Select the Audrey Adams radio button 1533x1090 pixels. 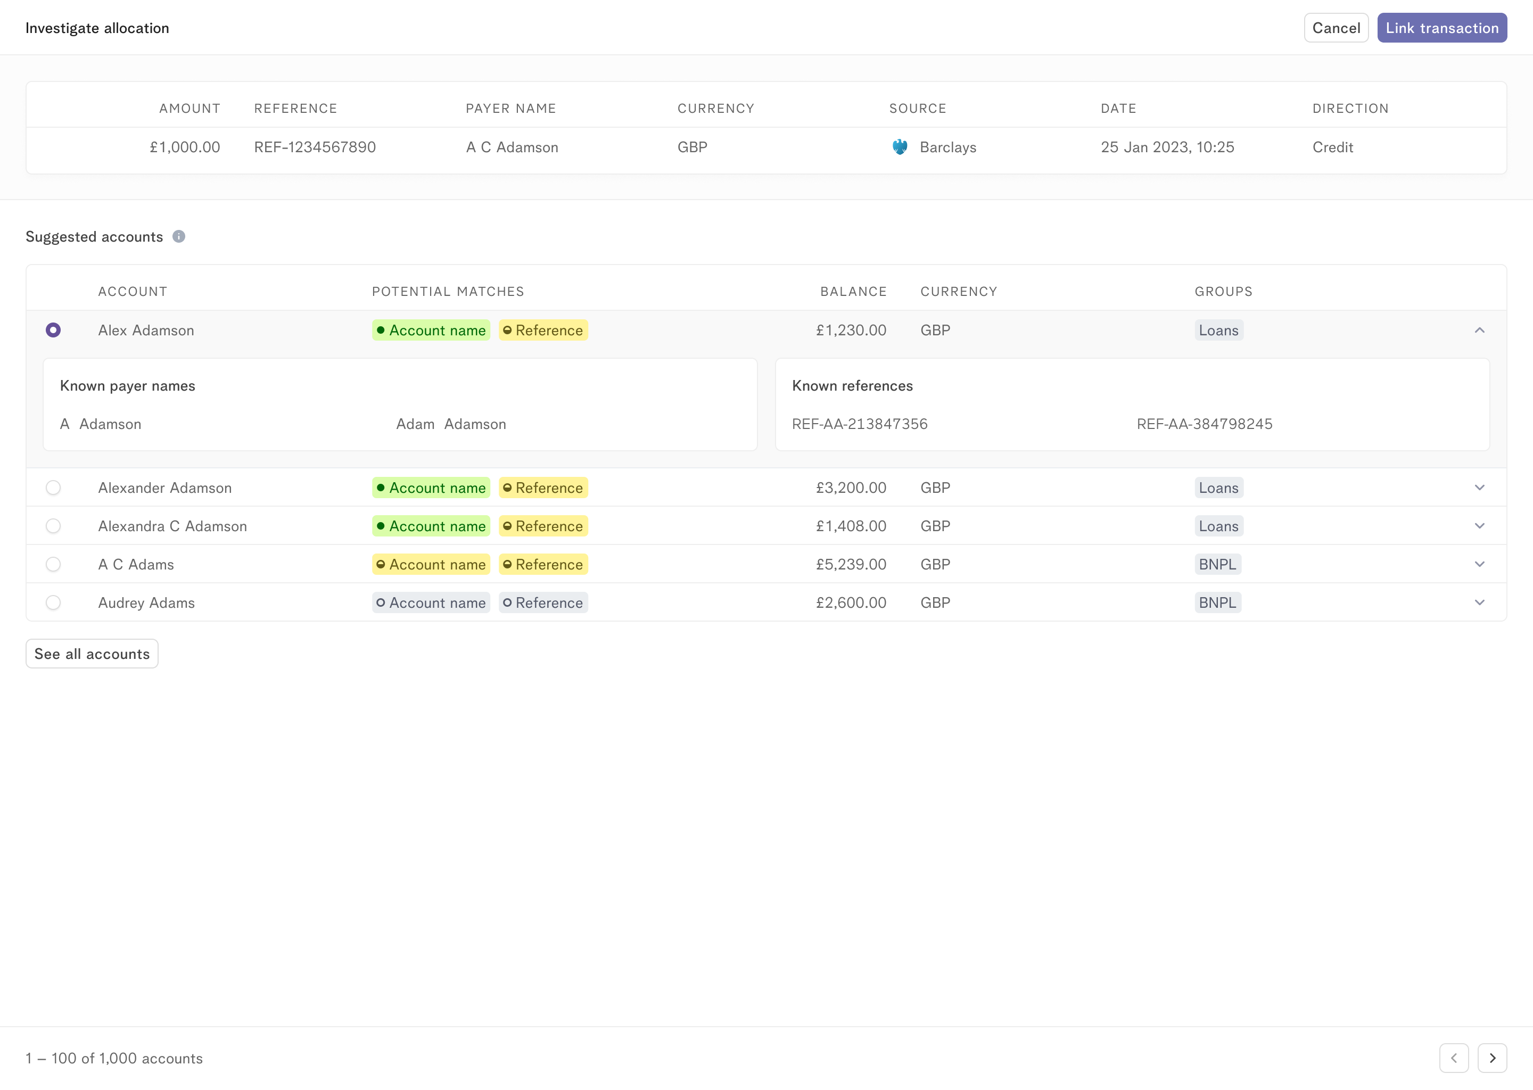point(53,602)
